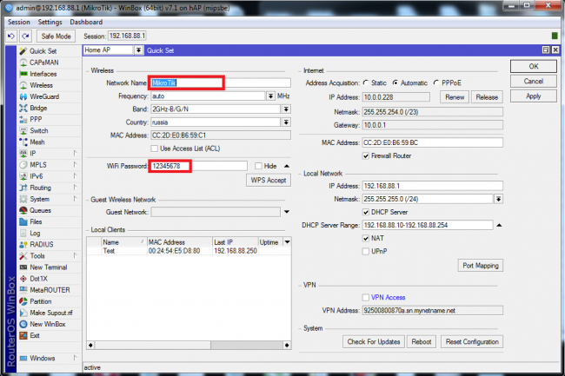Click the Apply button
The height and width of the screenshot is (376, 565).
click(x=534, y=96)
